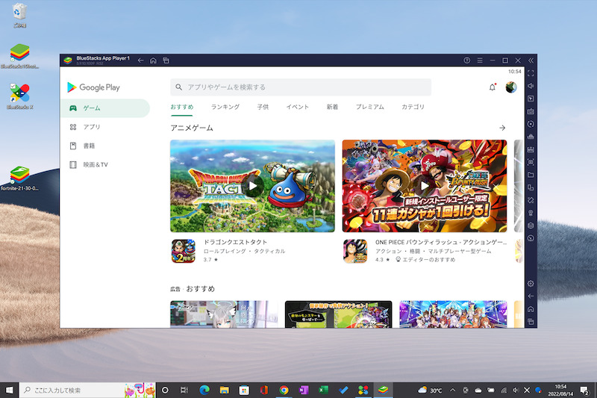This screenshot has width=597, height=398.
Task: Select アプリ in the left sidebar
Action: [92, 127]
